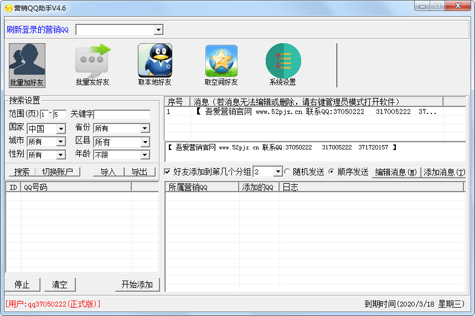Click the app icon in title bar
Screen dimensions: 475x316
click(8, 7)
